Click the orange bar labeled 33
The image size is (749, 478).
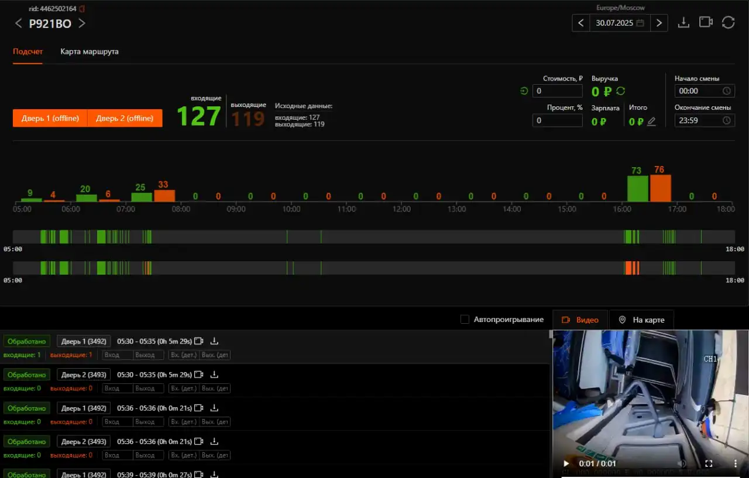(x=164, y=196)
